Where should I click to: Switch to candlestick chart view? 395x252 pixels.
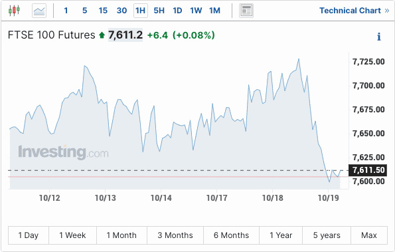click(14, 11)
